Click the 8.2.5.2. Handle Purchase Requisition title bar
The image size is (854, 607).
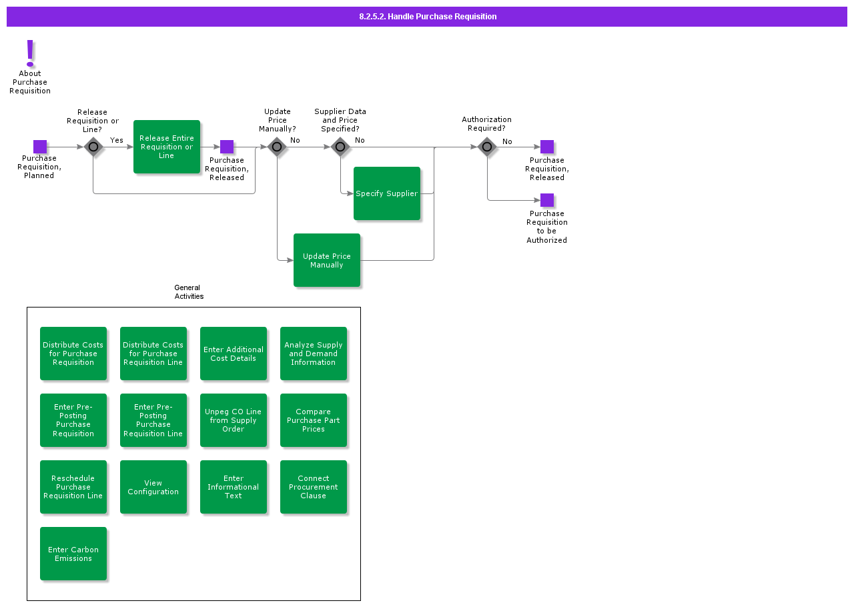tap(427, 17)
